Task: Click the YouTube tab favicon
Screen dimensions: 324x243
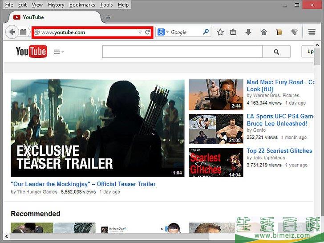Action: [17, 17]
